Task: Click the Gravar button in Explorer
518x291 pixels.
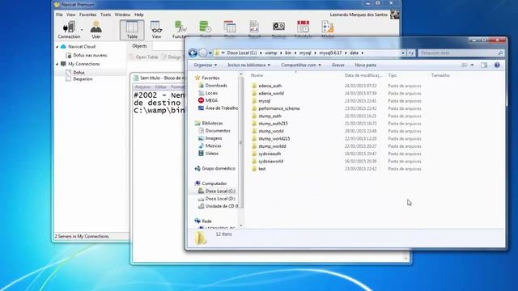Action: click(338, 65)
